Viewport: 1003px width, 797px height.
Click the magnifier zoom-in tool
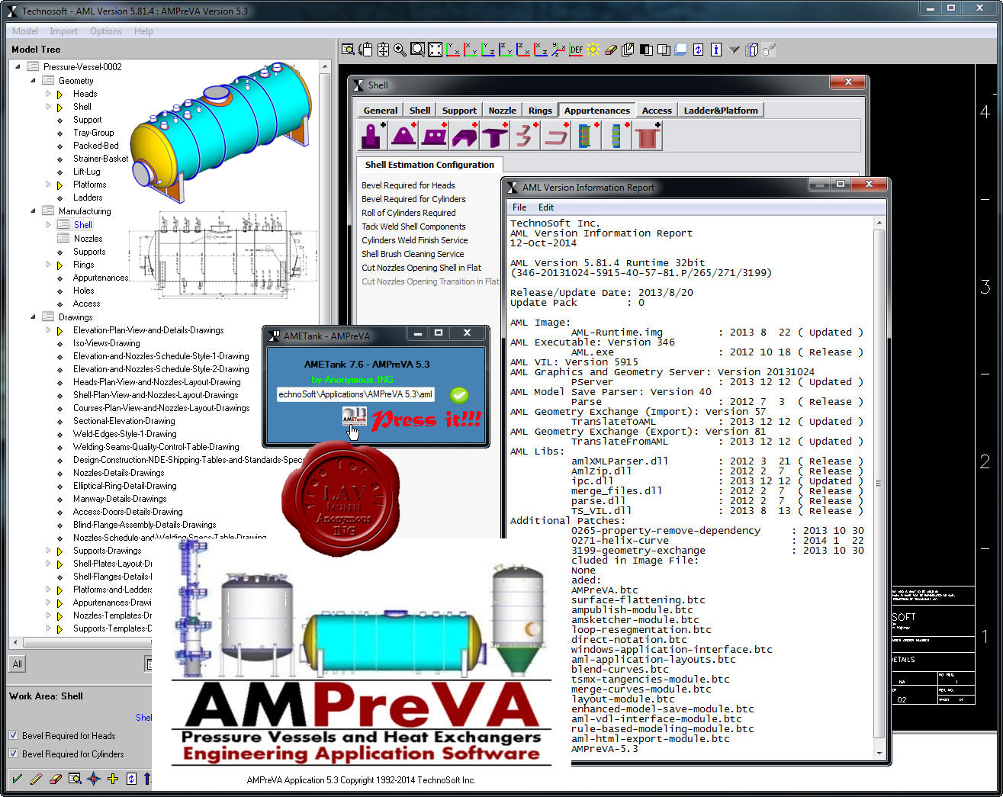[x=400, y=50]
